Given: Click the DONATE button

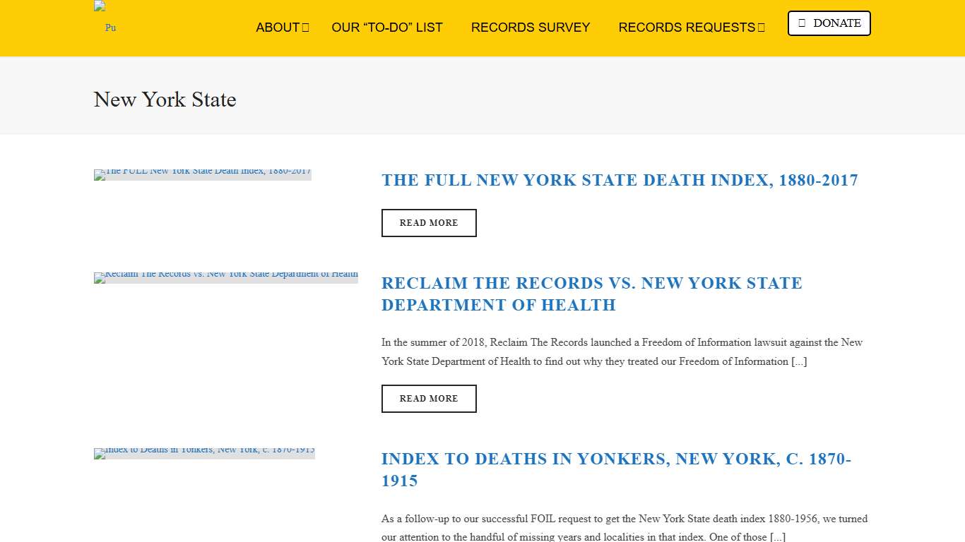Looking at the screenshot, I should click(x=829, y=23).
